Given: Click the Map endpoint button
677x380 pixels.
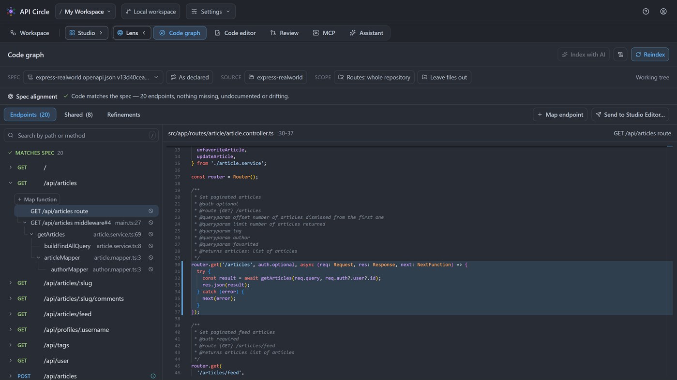Looking at the screenshot, I should click(x=560, y=114).
